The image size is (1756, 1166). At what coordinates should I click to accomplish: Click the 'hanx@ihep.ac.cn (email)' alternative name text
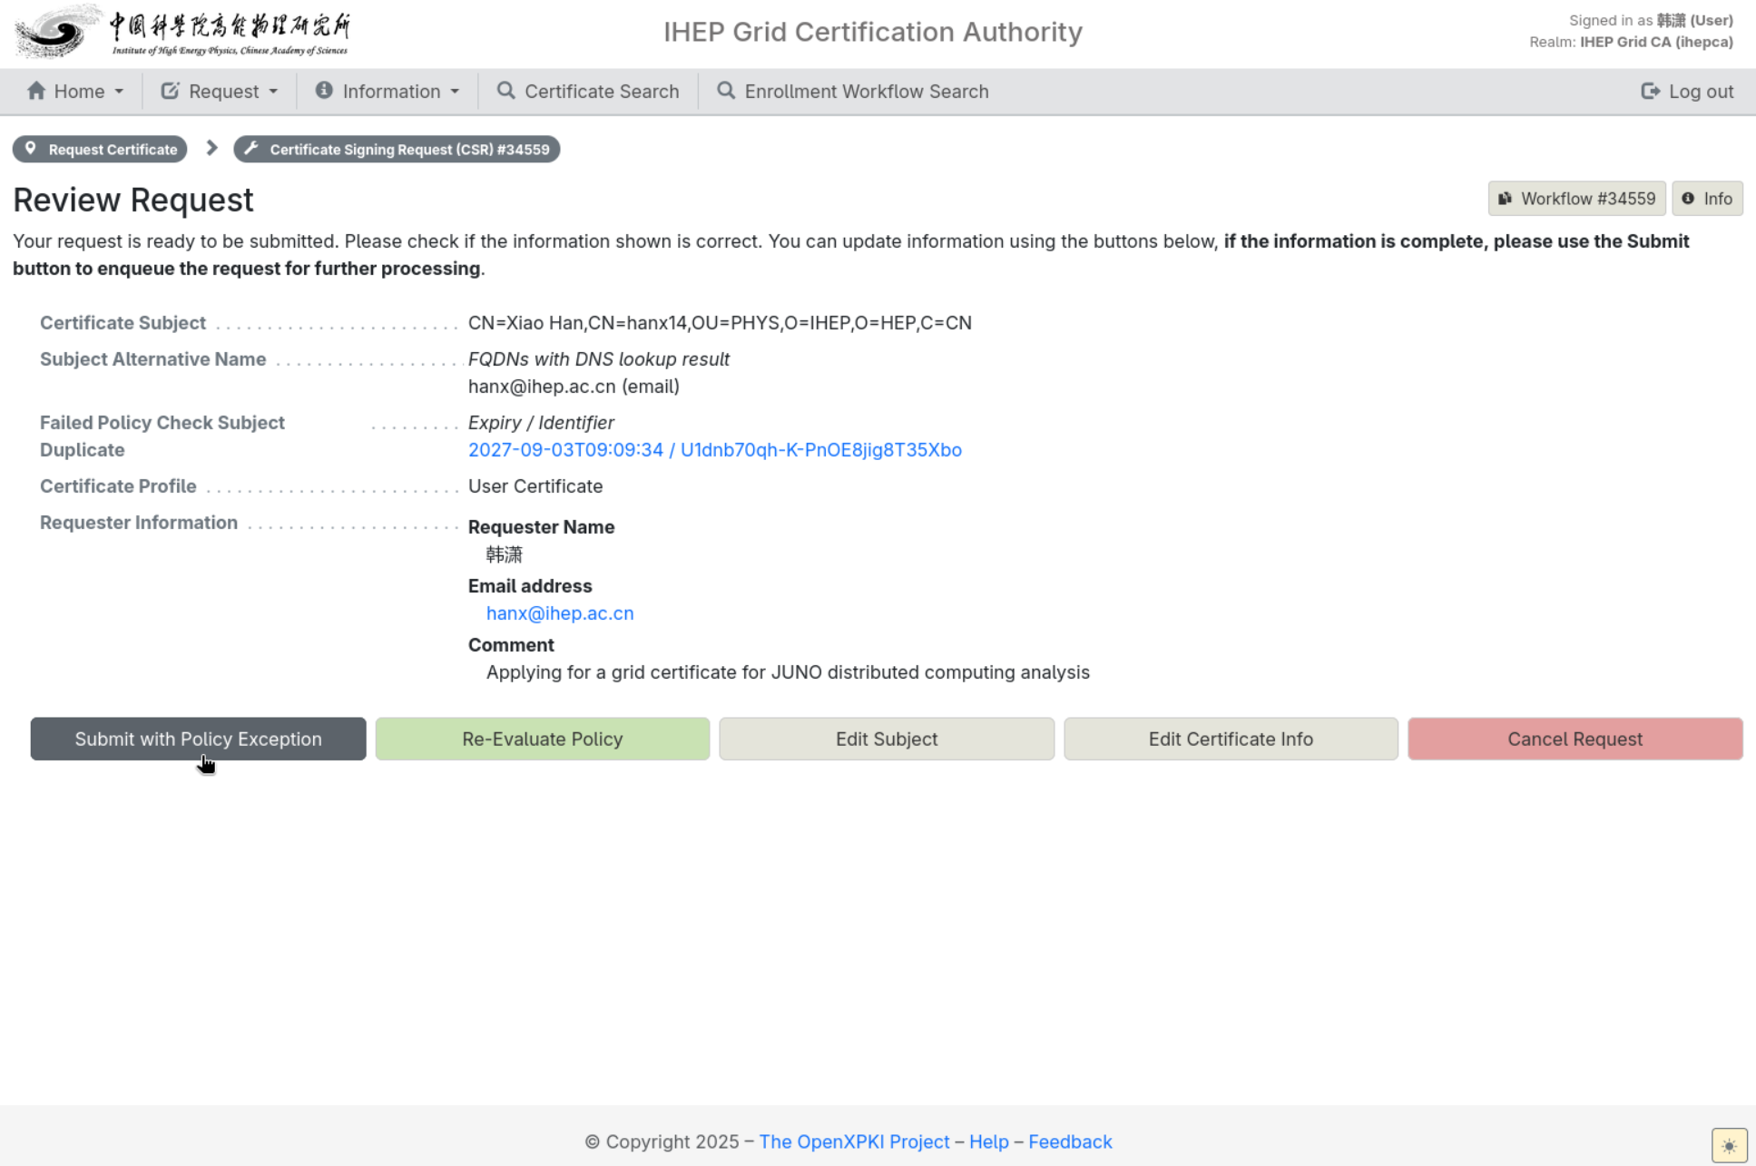(x=574, y=387)
